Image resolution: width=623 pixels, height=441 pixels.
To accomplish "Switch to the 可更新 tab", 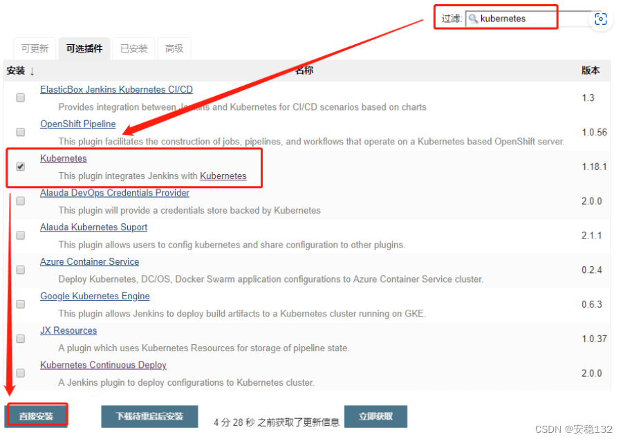I will [x=35, y=48].
